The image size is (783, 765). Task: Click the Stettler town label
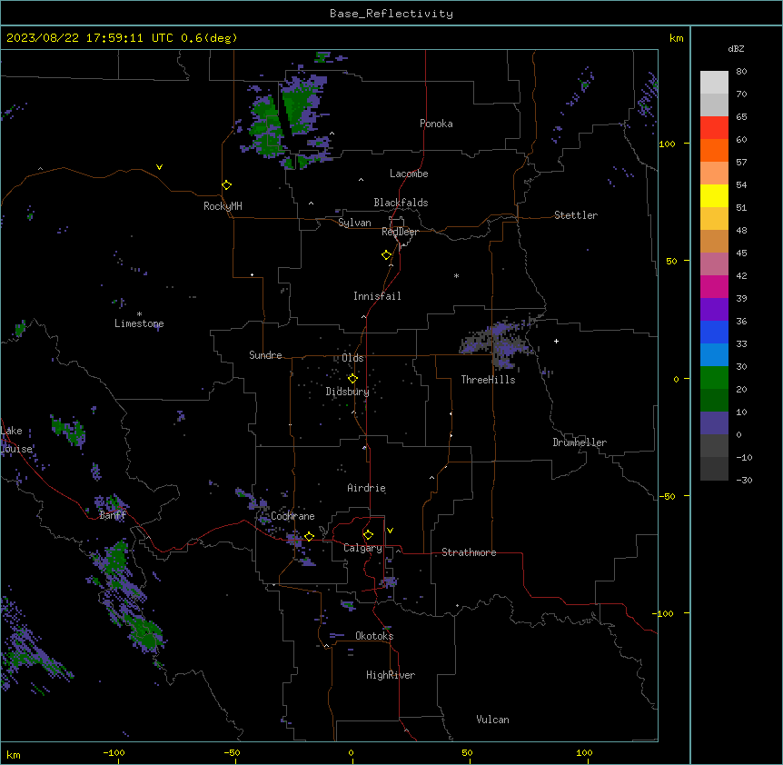click(x=576, y=215)
